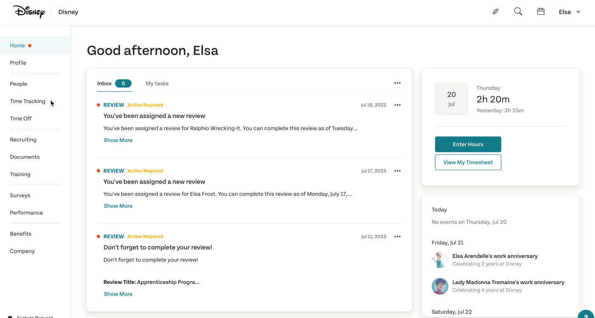The height and width of the screenshot is (318, 595).
Task: Open options for Jul 17 review message
Action: (x=397, y=171)
